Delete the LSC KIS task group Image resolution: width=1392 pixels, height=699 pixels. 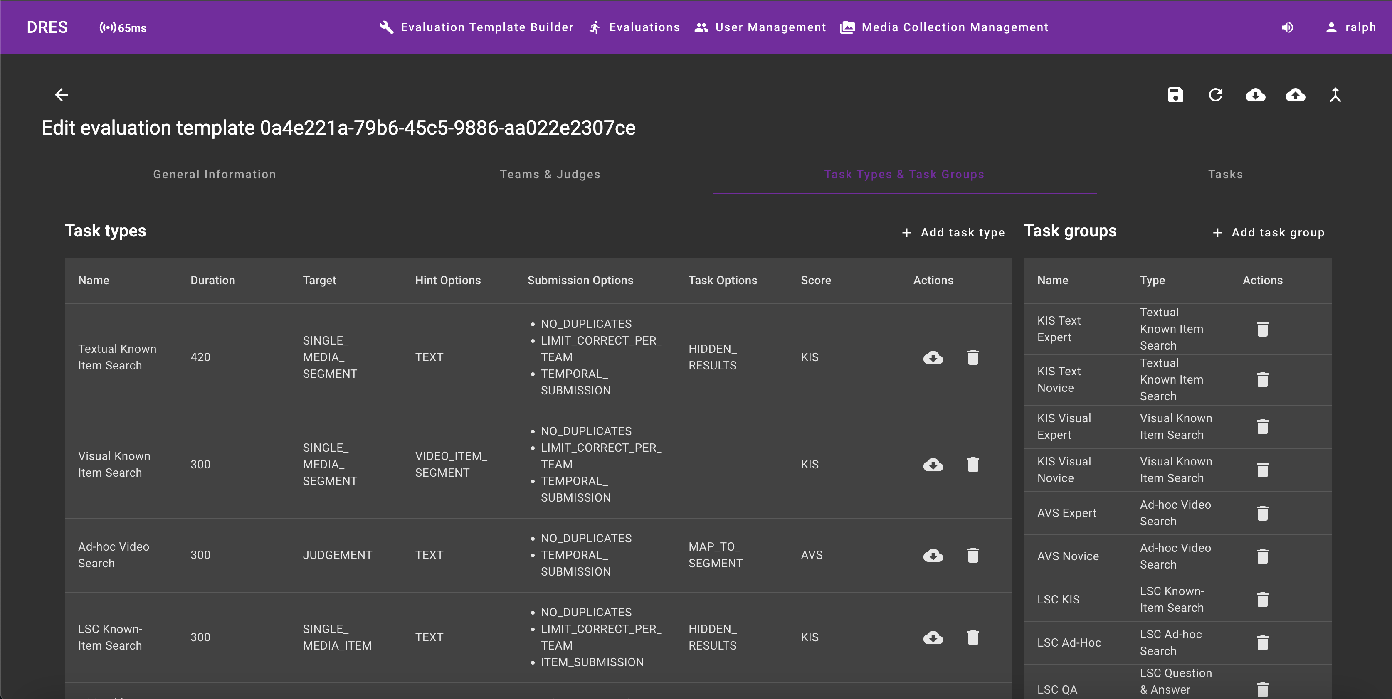point(1262,600)
